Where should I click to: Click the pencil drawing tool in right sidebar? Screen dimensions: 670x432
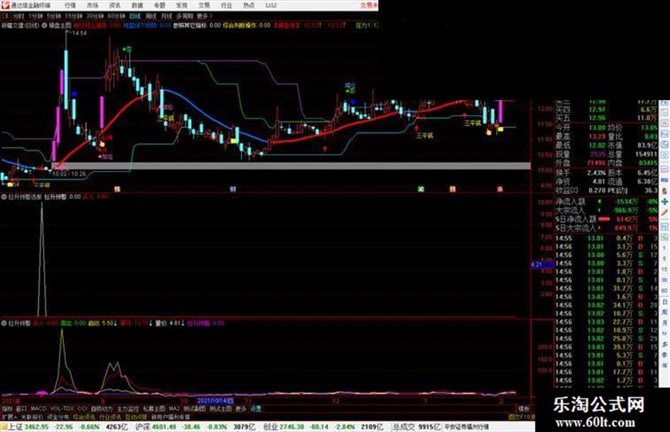tap(664, 213)
